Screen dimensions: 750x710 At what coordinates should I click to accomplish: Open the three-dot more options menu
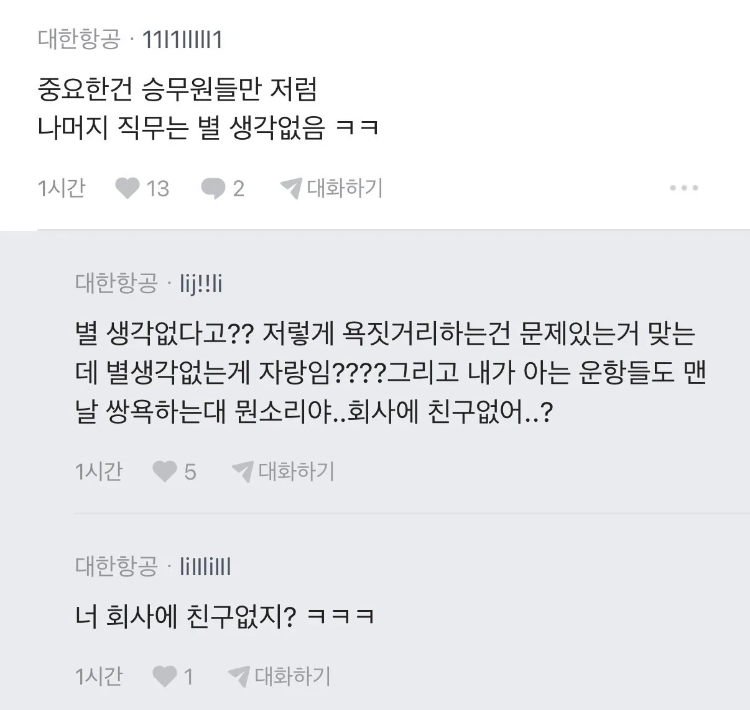coord(683,188)
